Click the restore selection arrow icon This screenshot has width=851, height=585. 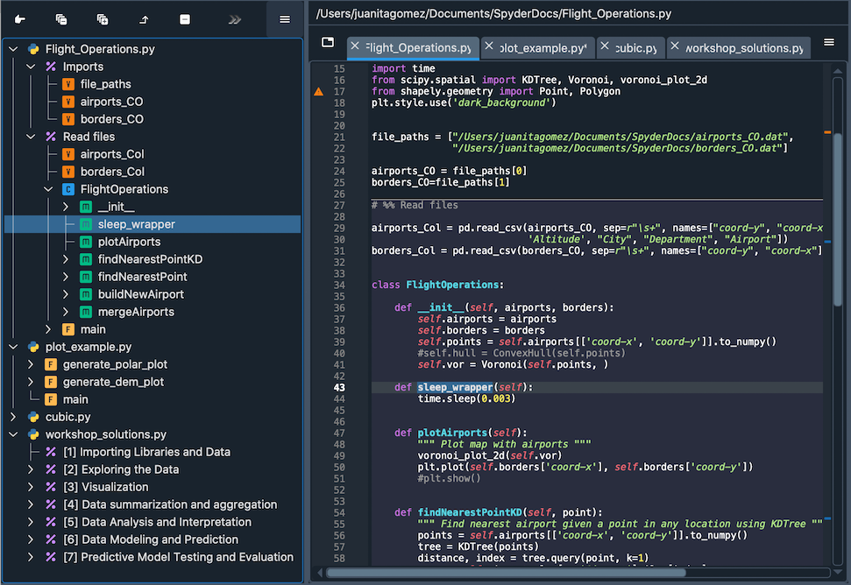pyautogui.click(x=144, y=18)
